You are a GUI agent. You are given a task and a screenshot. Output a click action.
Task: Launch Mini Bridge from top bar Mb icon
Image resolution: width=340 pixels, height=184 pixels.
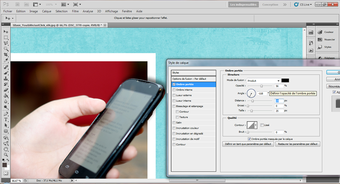pos(26,4)
